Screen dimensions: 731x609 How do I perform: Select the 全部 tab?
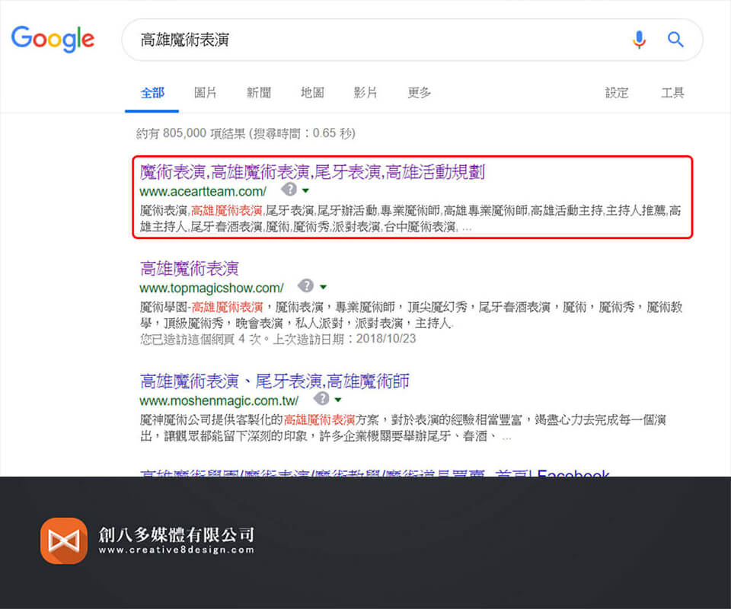click(152, 93)
